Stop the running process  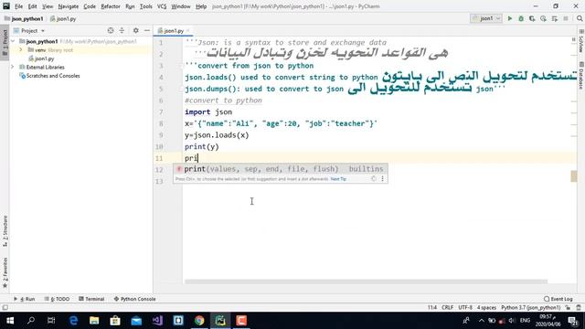coord(566,18)
